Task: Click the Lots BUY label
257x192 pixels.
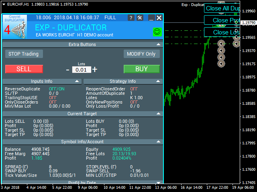Action: click(95, 121)
